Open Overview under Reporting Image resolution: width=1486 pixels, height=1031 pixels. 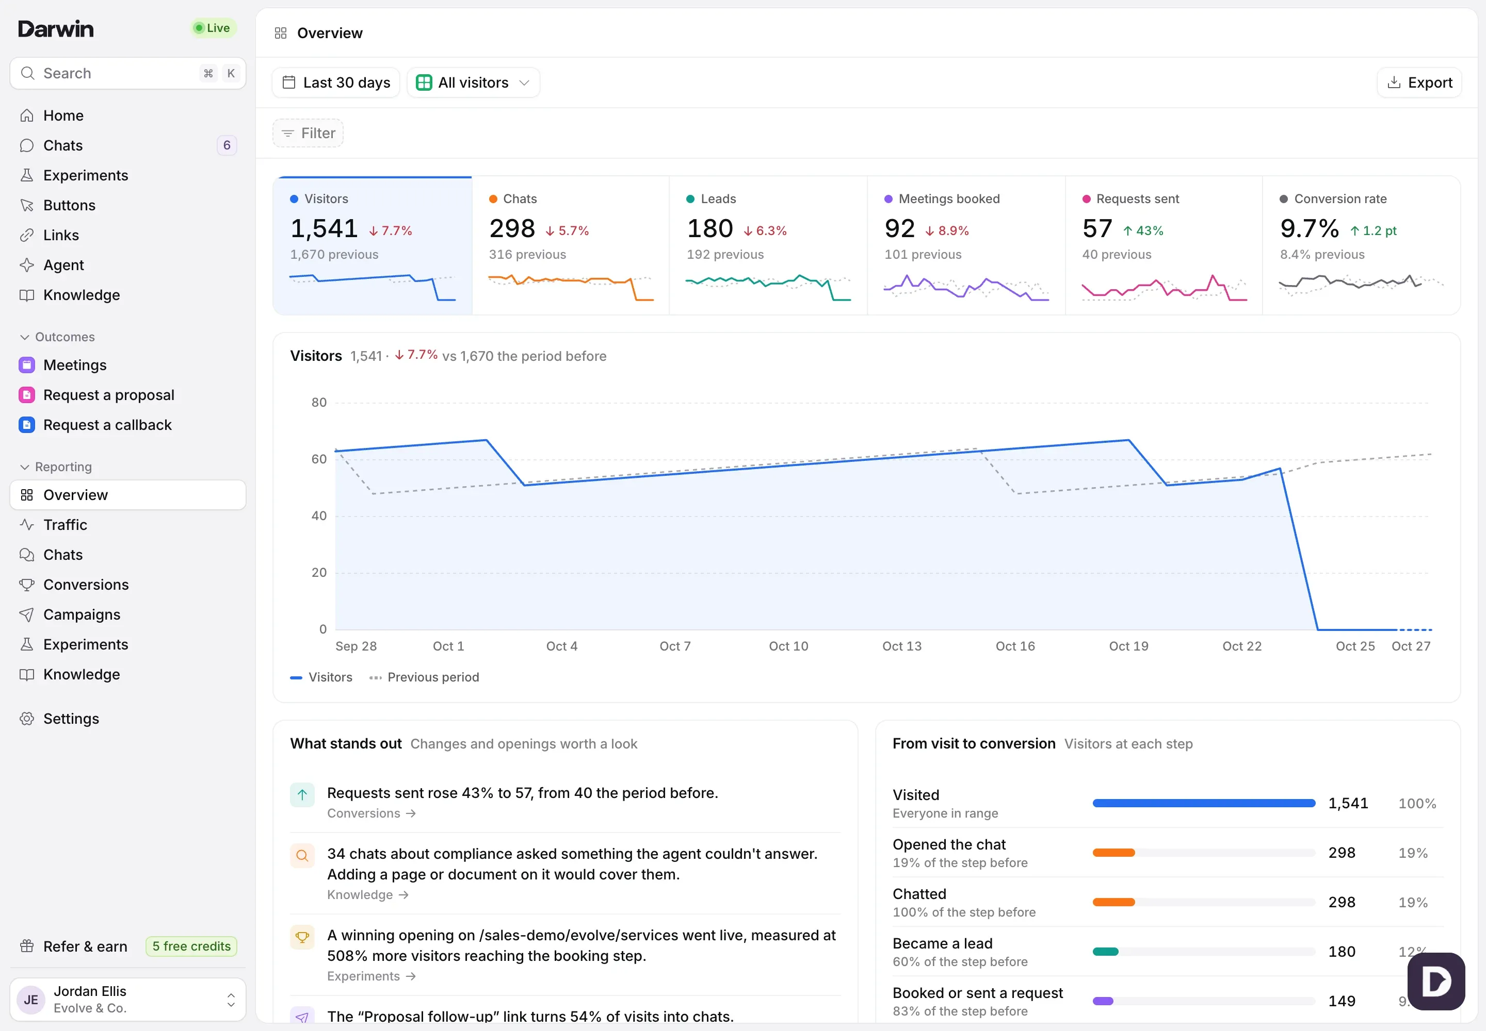click(x=127, y=495)
